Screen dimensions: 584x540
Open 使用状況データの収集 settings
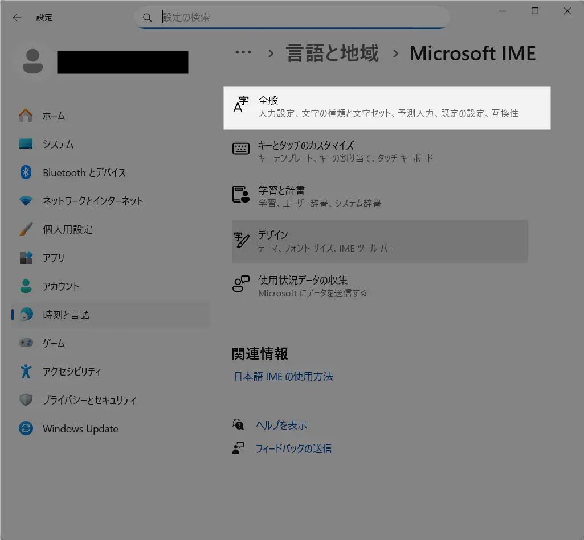[380, 286]
